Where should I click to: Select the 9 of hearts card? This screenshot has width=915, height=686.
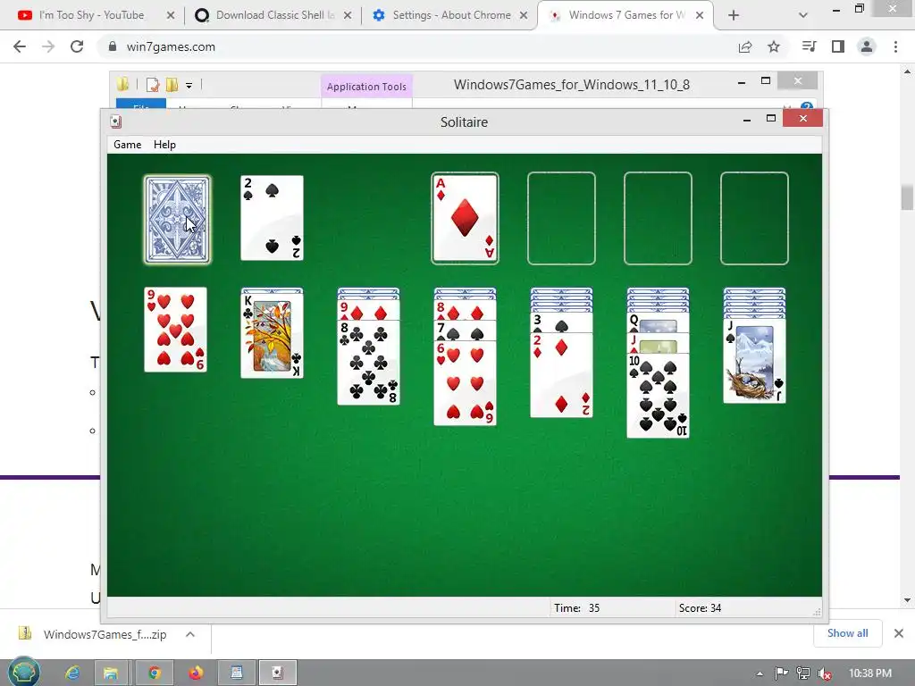tap(176, 330)
